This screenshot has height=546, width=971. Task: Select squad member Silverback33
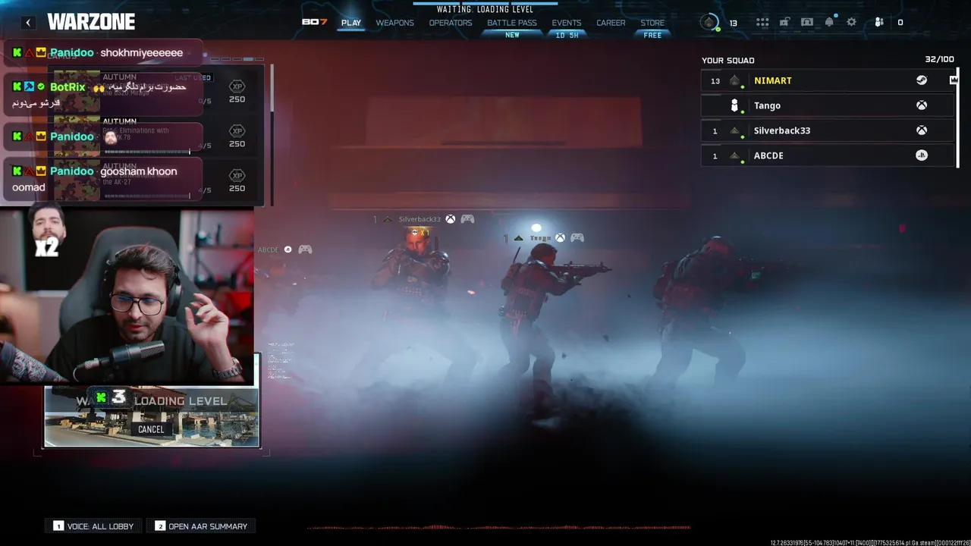coord(827,130)
